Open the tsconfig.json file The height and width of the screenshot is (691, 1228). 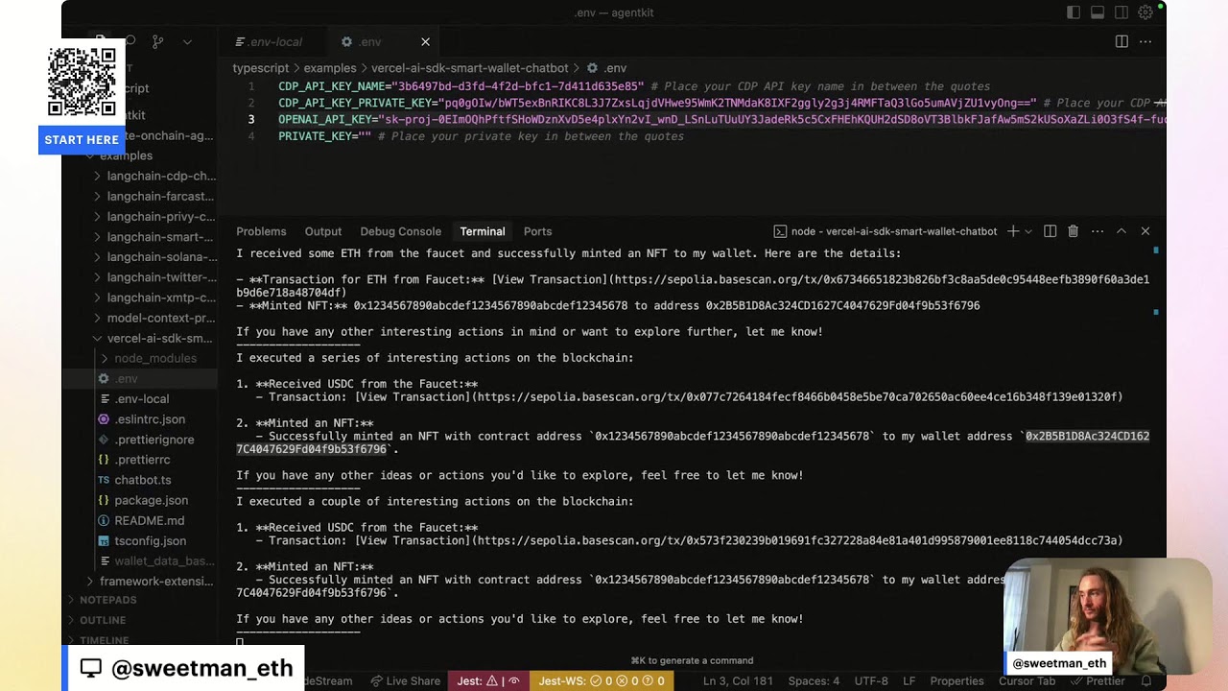pyautogui.click(x=140, y=540)
